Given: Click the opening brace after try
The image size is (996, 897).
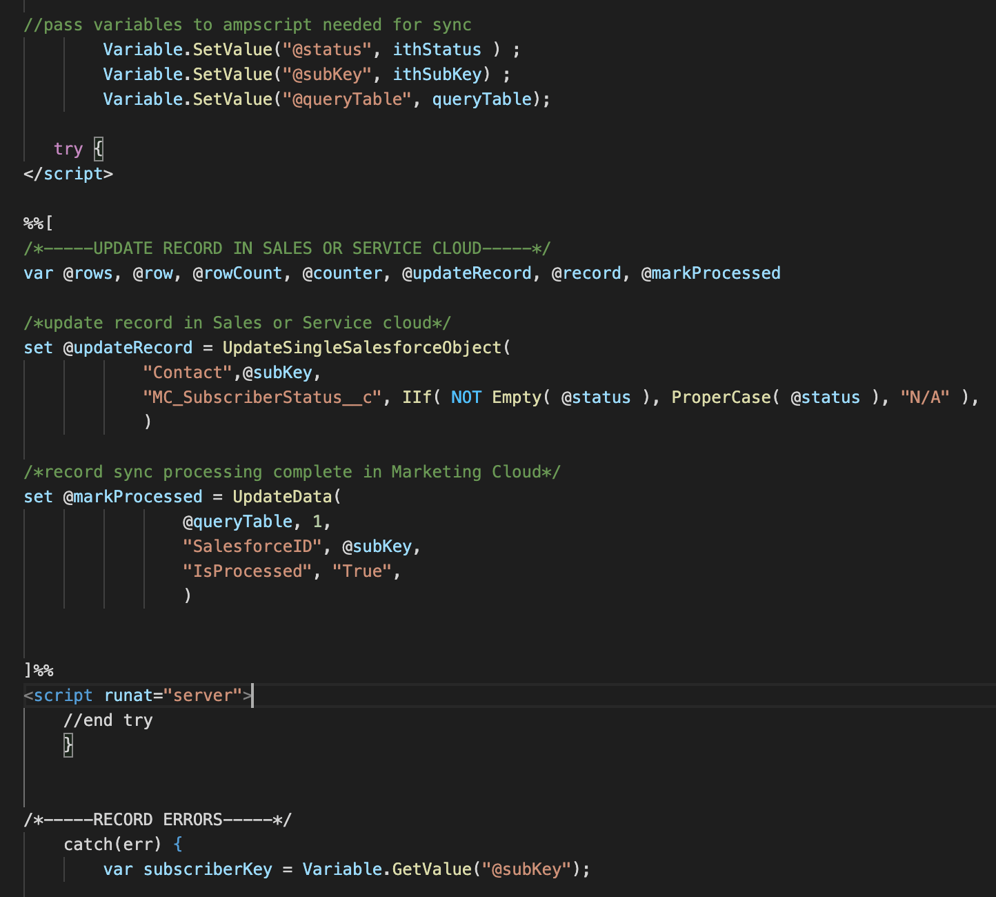Looking at the screenshot, I should tap(99, 149).
